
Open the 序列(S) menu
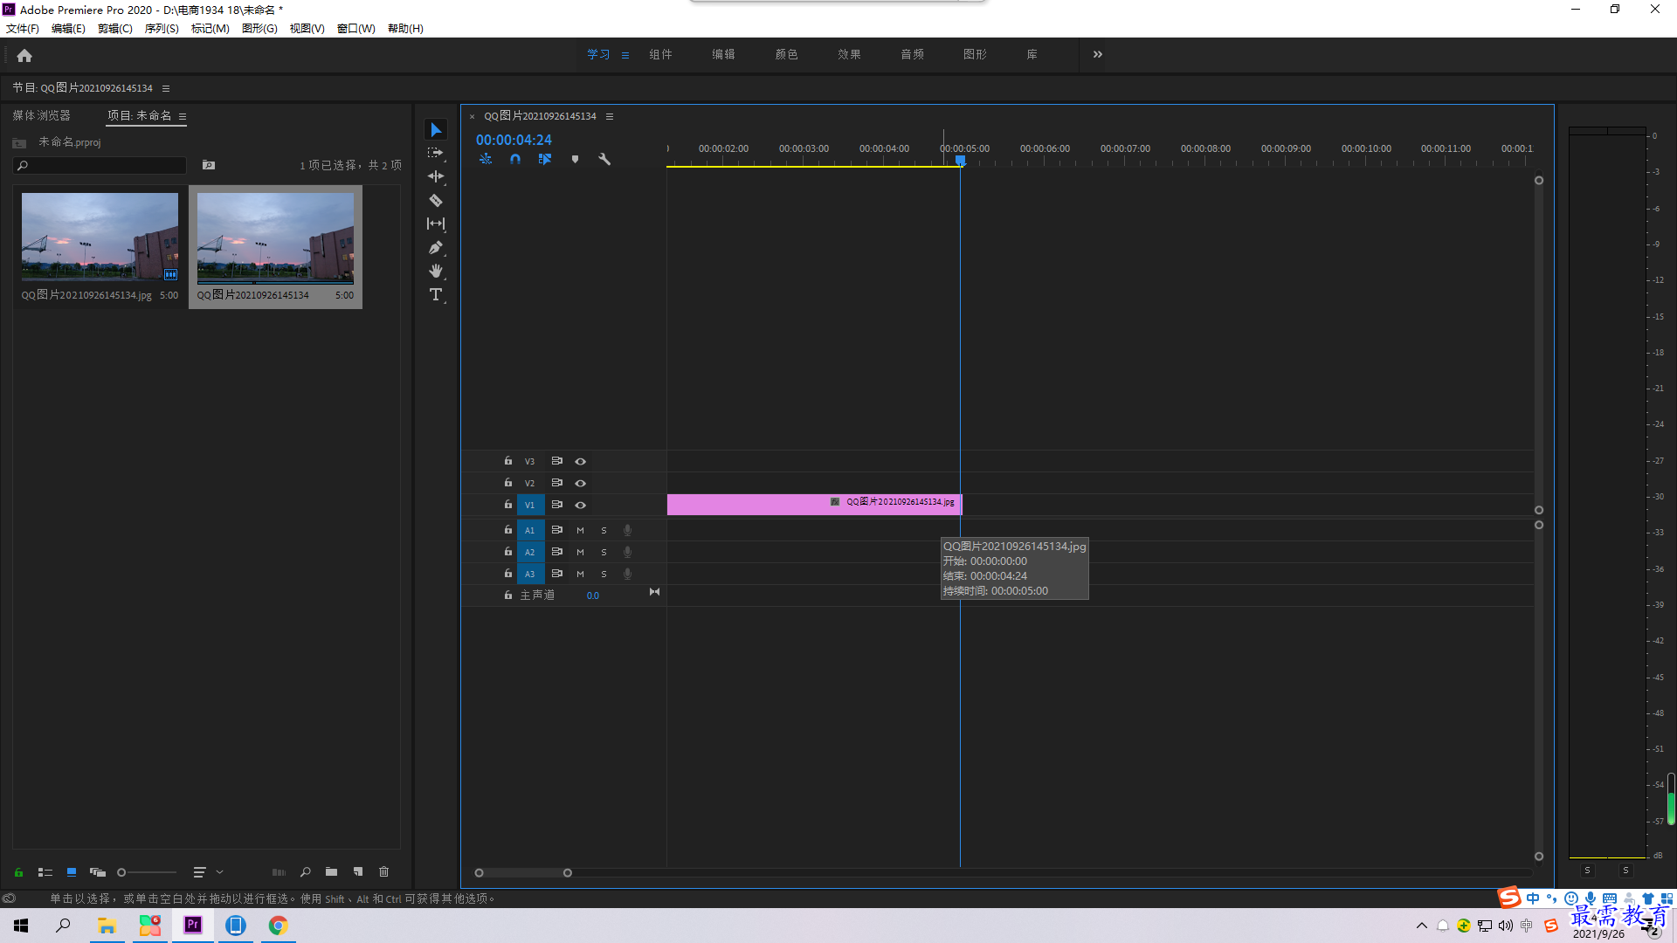click(162, 29)
